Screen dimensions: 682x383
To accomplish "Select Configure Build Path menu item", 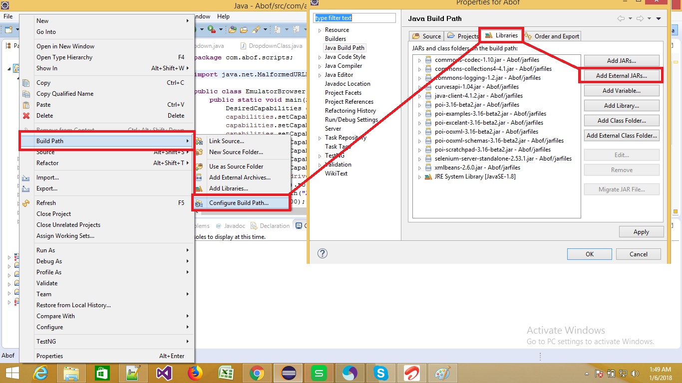I will (x=241, y=203).
